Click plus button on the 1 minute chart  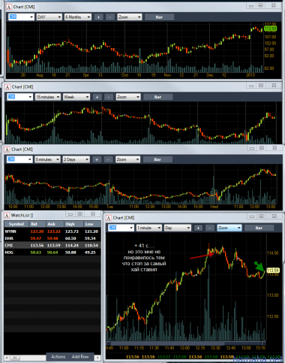click(198, 228)
